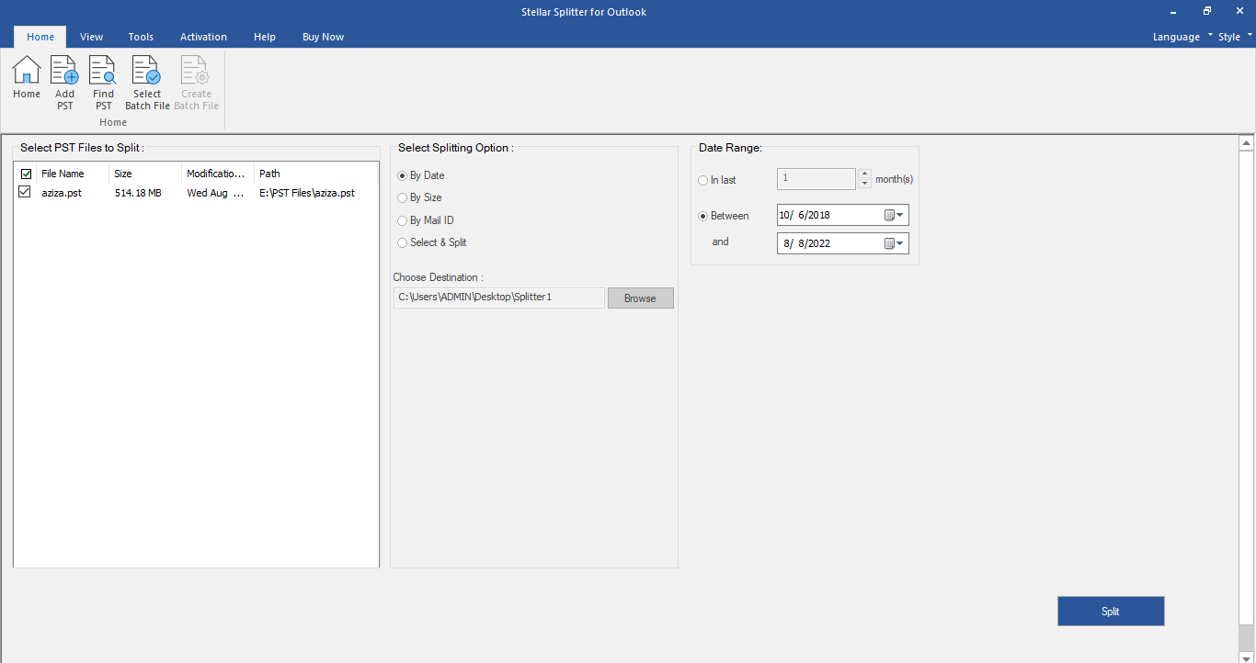The height and width of the screenshot is (663, 1256).
Task: Launch the Find PST tool
Action: pos(103,83)
